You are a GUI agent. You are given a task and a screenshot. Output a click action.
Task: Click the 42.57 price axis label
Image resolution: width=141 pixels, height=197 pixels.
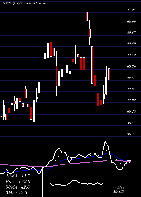(x=131, y=78)
